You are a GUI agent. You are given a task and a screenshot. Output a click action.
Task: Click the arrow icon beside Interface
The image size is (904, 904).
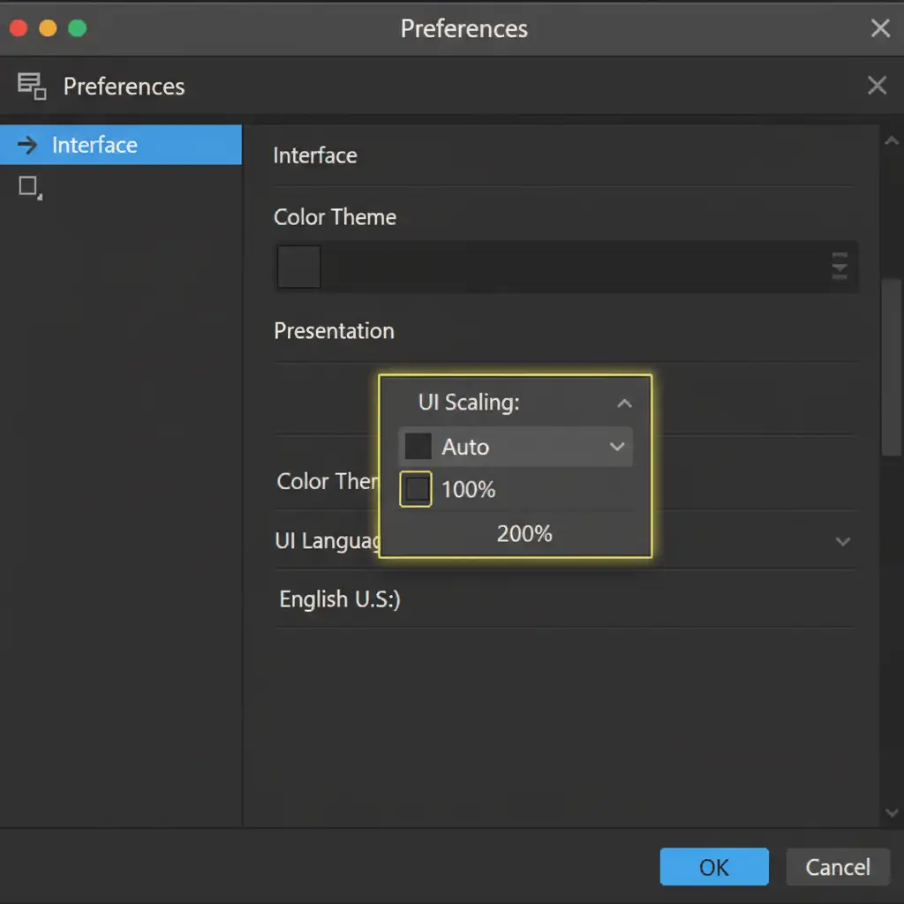[27, 145]
